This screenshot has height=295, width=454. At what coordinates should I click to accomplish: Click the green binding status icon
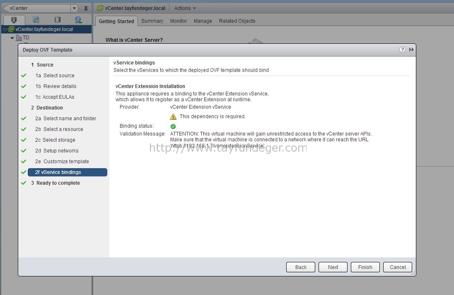173,126
